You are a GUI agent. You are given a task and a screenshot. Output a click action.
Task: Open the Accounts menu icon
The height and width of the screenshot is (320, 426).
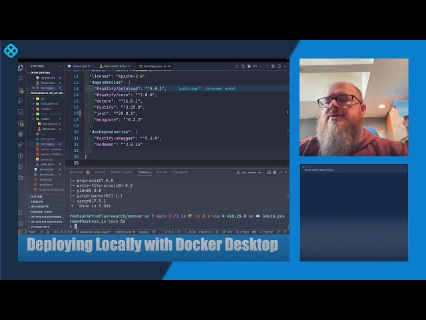[21, 213]
